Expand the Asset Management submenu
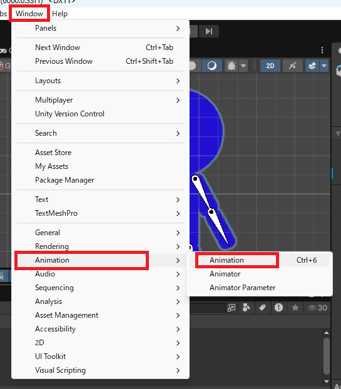341x389 pixels. [x=100, y=315]
